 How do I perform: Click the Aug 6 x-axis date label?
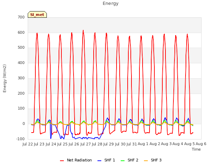[x=201, y=144]
